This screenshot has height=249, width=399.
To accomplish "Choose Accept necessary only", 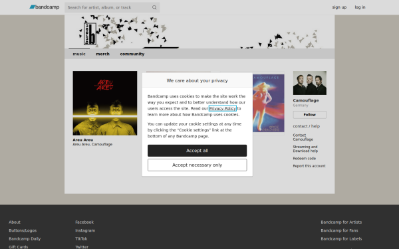I will click(x=198, y=165).
